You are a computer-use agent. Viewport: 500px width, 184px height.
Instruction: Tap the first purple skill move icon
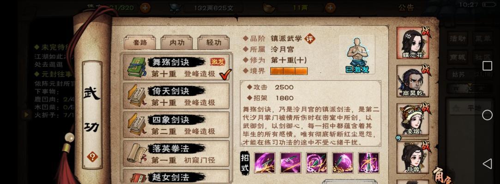coord(265,163)
